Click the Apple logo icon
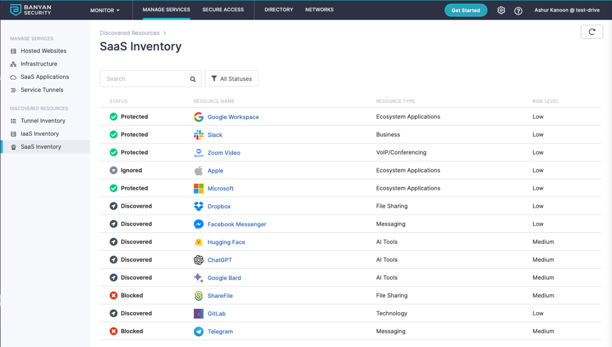 (199, 170)
